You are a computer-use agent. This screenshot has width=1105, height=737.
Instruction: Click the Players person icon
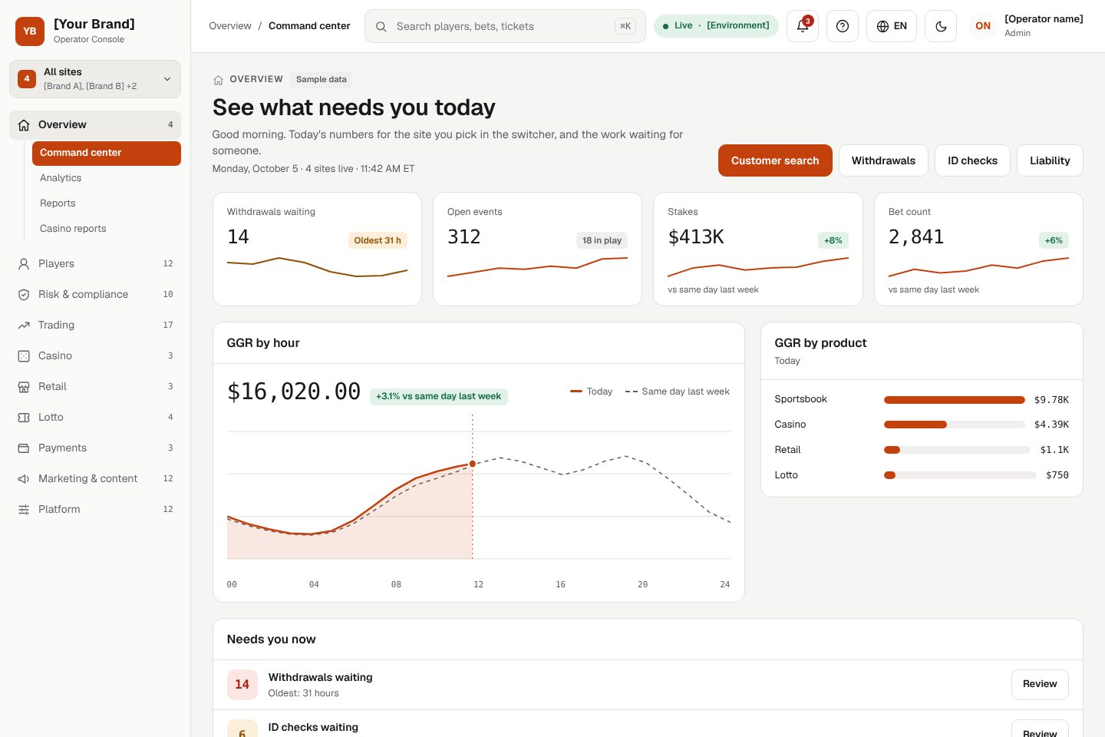(x=24, y=263)
